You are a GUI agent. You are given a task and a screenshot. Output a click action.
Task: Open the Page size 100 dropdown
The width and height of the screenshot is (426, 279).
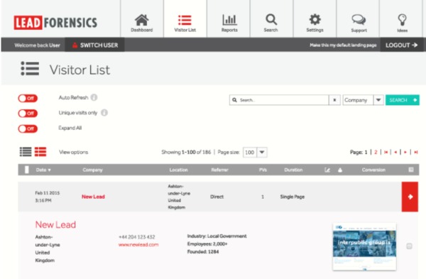click(x=255, y=152)
